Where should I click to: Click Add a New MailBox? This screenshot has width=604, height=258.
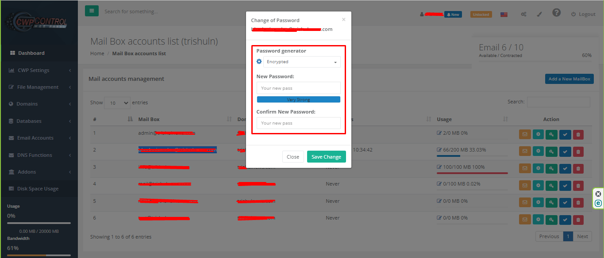pyautogui.click(x=569, y=79)
